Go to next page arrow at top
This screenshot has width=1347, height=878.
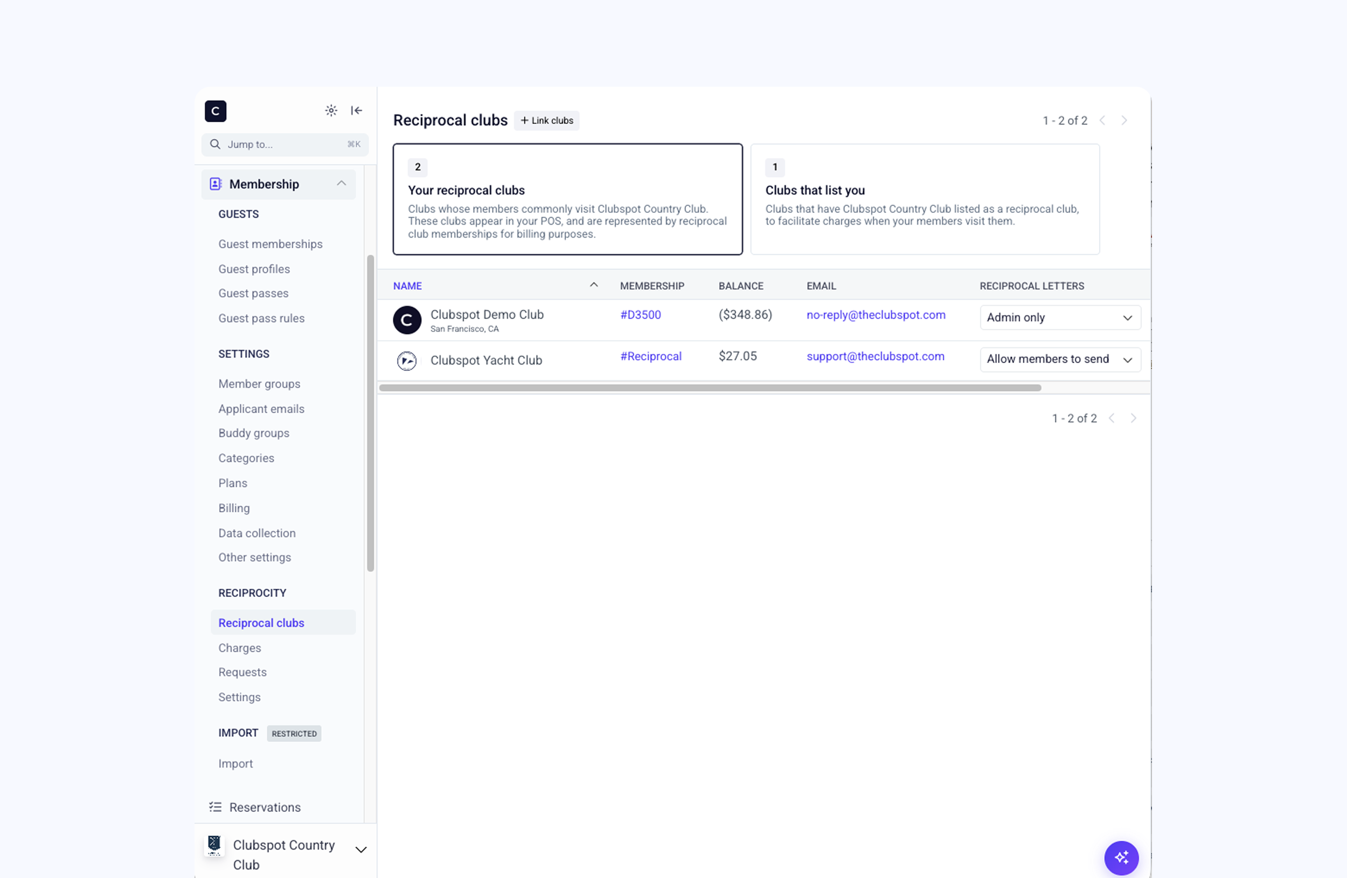(x=1124, y=121)
